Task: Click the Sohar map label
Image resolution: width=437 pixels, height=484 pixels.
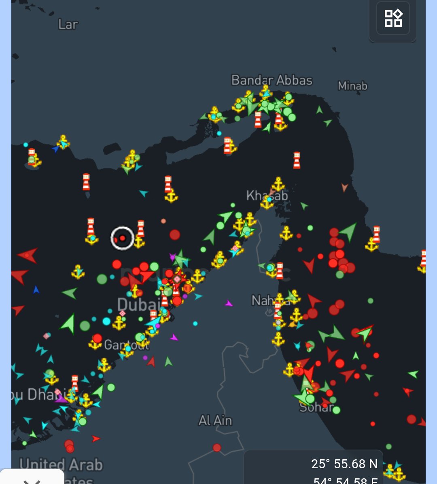Action: [316, 407]
